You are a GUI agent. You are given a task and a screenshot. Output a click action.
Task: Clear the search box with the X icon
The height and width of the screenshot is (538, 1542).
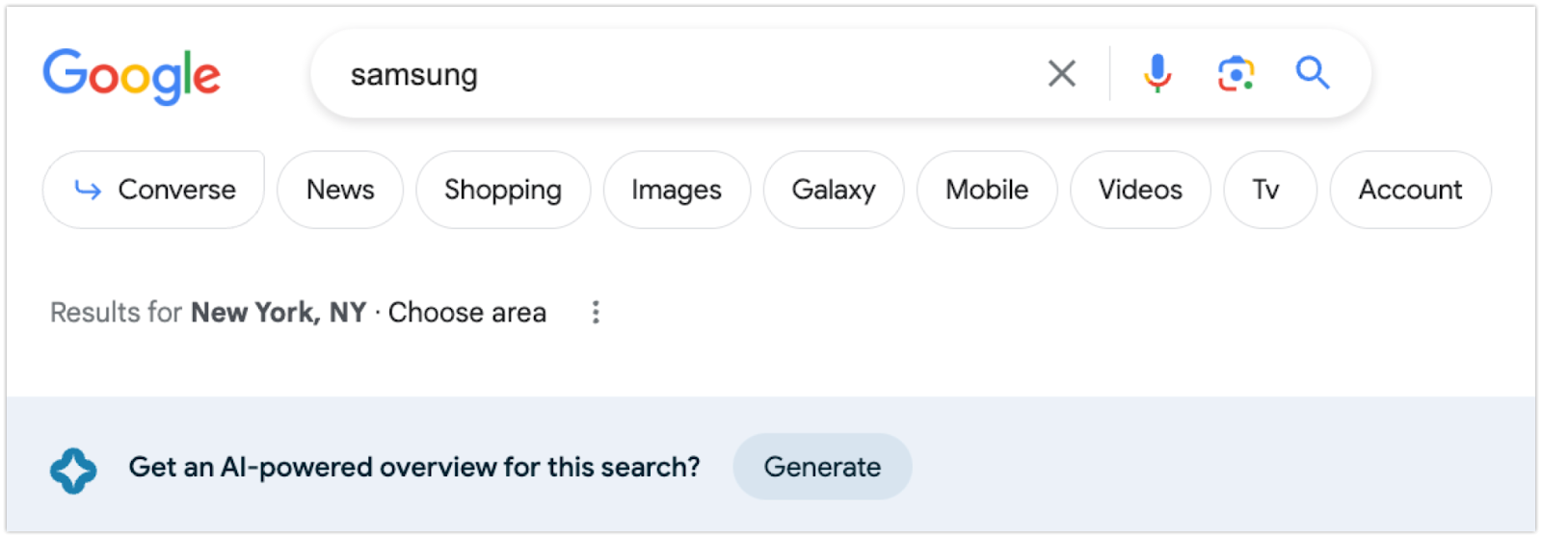1061,73
